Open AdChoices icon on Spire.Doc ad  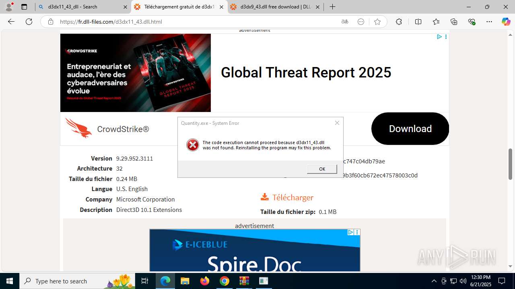pos(351,232)
